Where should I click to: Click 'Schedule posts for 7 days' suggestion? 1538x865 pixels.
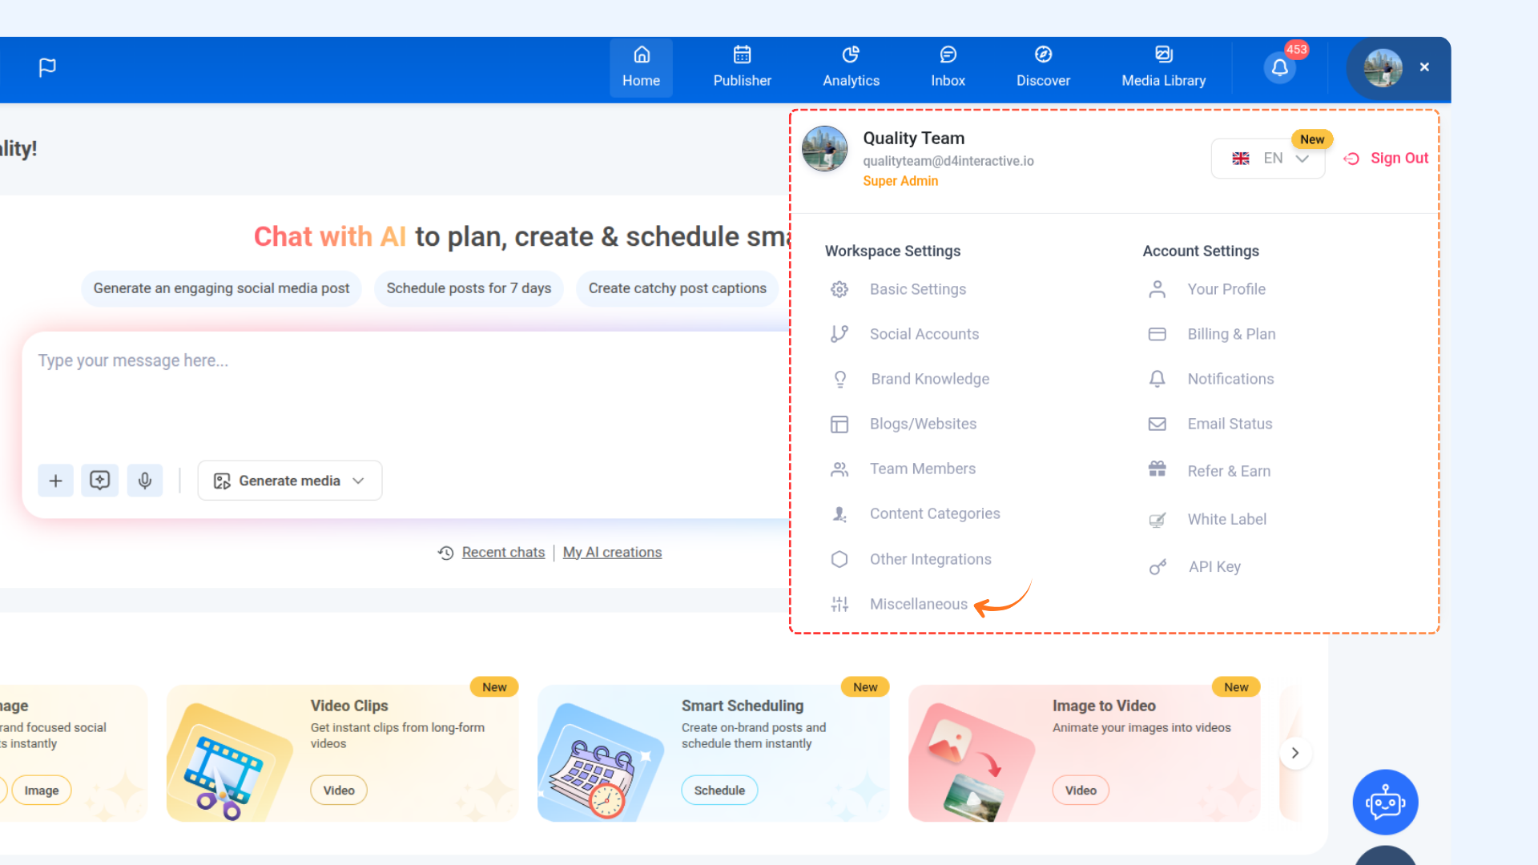(x=469, y=288)
